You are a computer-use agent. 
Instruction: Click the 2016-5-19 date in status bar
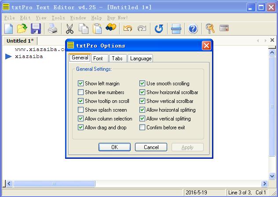click(197, 193)
